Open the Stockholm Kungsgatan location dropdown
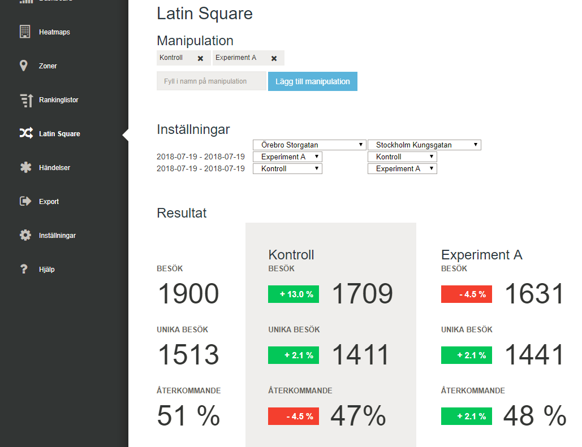582x447 pixels. click(x=424, y=145)
